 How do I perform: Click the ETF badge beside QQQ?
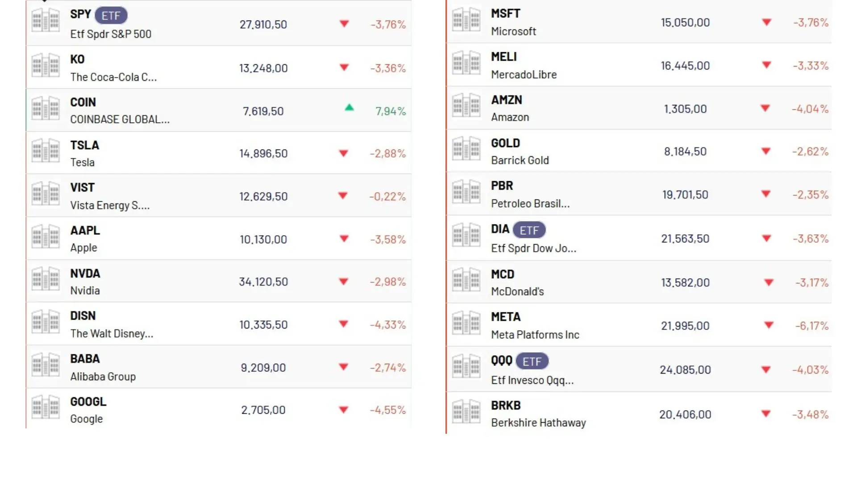click(x=532, y=361)
